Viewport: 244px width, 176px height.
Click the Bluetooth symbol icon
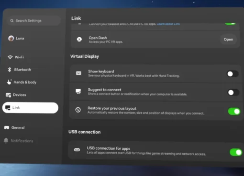(10, 70)
